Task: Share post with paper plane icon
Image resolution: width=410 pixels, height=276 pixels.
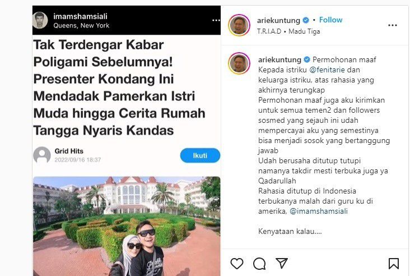Action: (282, 263)
